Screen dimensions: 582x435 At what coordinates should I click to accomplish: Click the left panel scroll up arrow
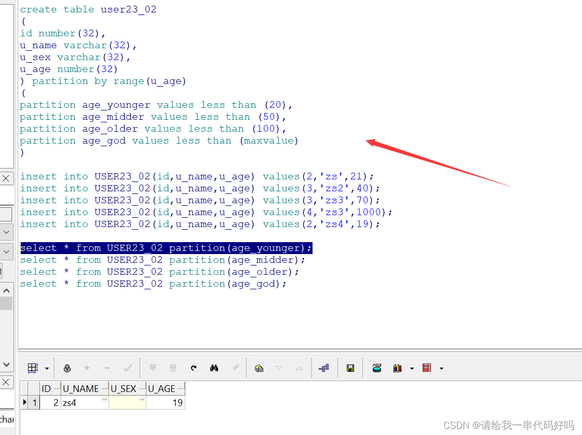[x=6, y=291]
